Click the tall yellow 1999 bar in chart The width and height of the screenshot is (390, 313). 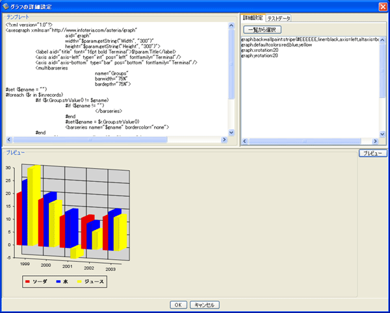click(33, 208)
